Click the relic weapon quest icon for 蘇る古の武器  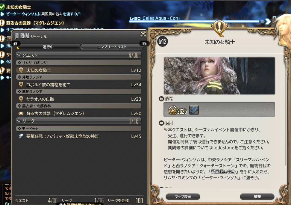[x=21, y=113]
